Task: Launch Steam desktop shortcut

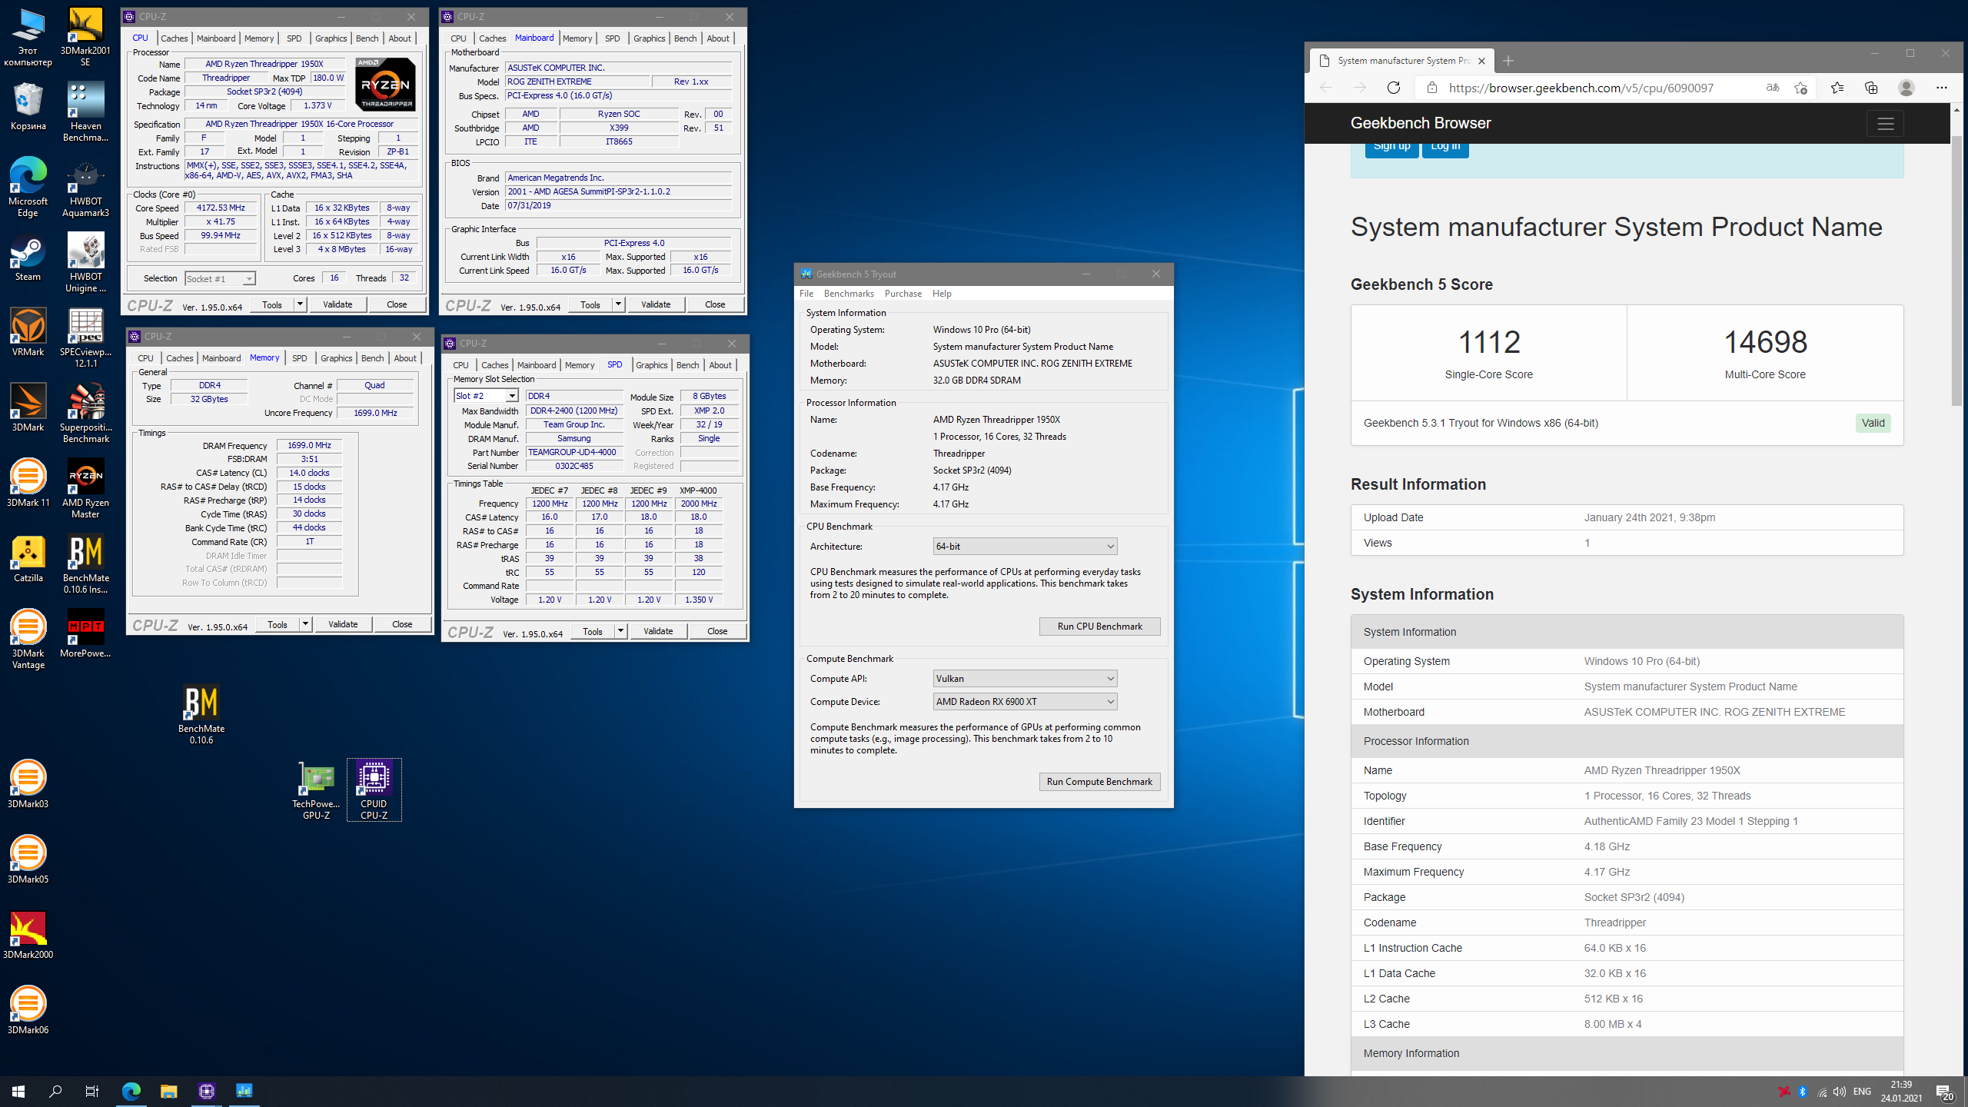Action: [x=28, y=258]
